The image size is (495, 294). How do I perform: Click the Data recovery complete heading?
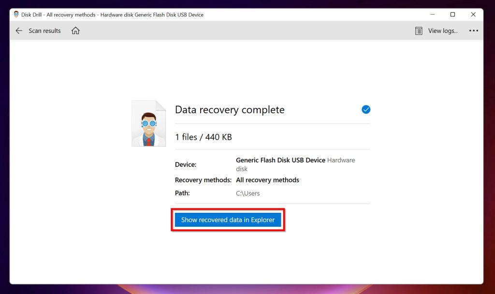pos(230,110)
